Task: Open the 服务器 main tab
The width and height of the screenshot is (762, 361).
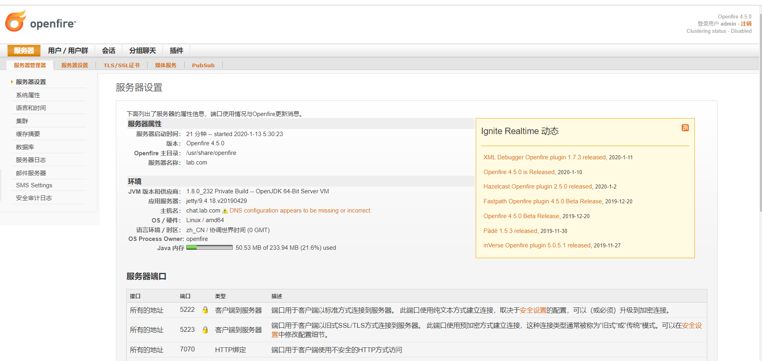Action: [24, 50]
